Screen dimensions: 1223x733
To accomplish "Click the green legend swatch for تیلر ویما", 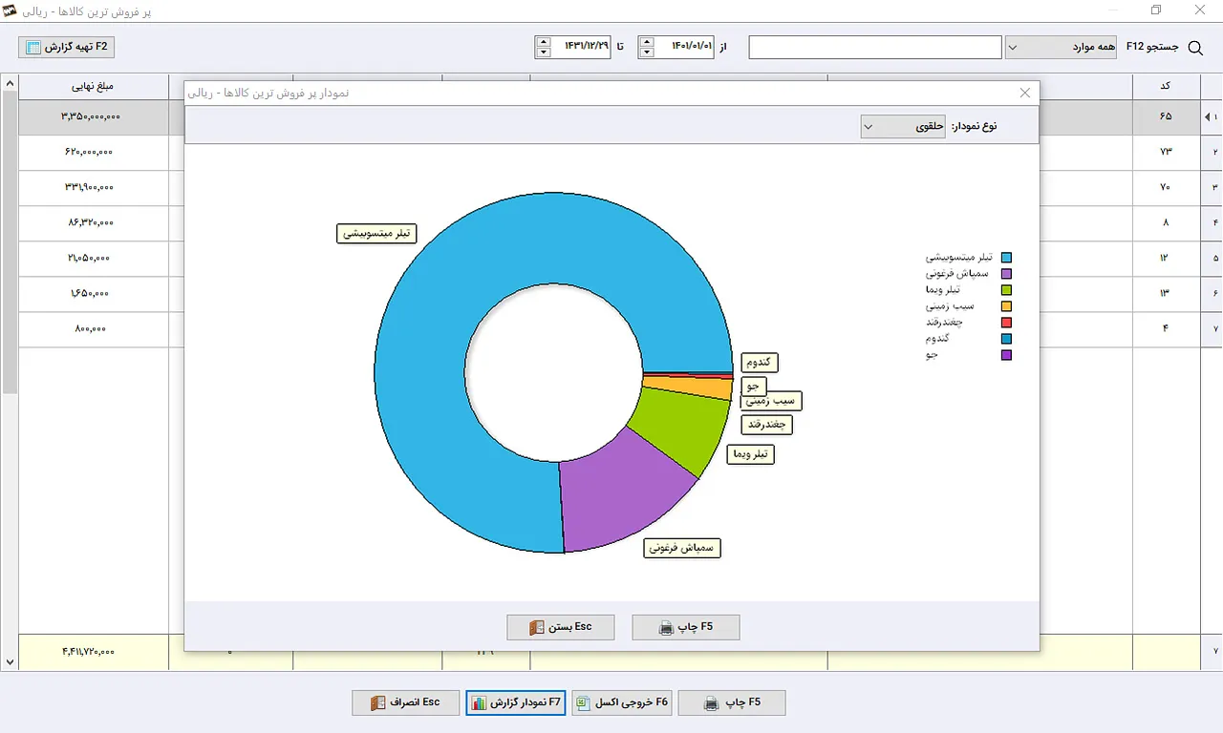I will click(1006, 290).
